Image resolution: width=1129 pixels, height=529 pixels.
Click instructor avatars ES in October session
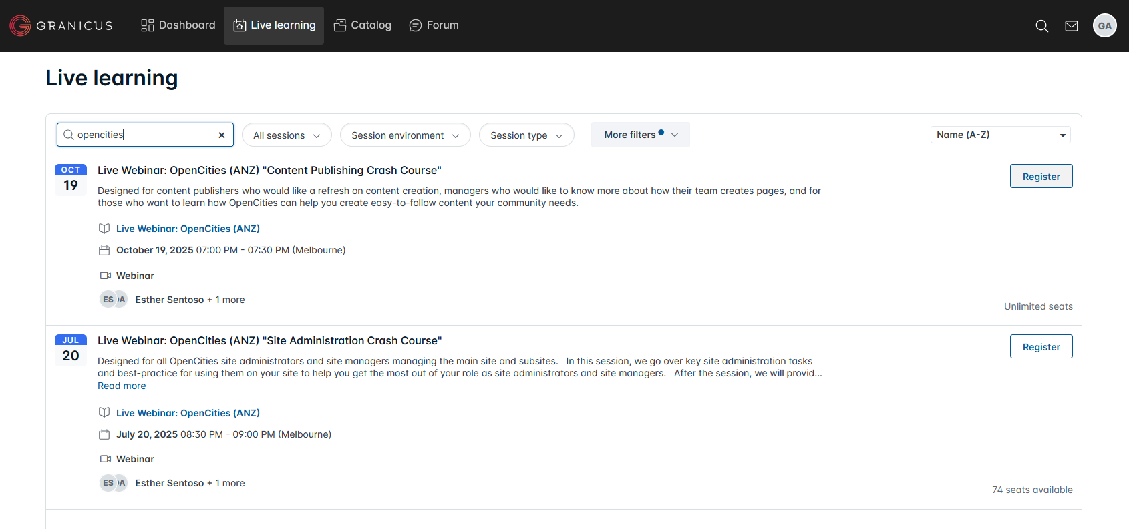pos(114,299)
